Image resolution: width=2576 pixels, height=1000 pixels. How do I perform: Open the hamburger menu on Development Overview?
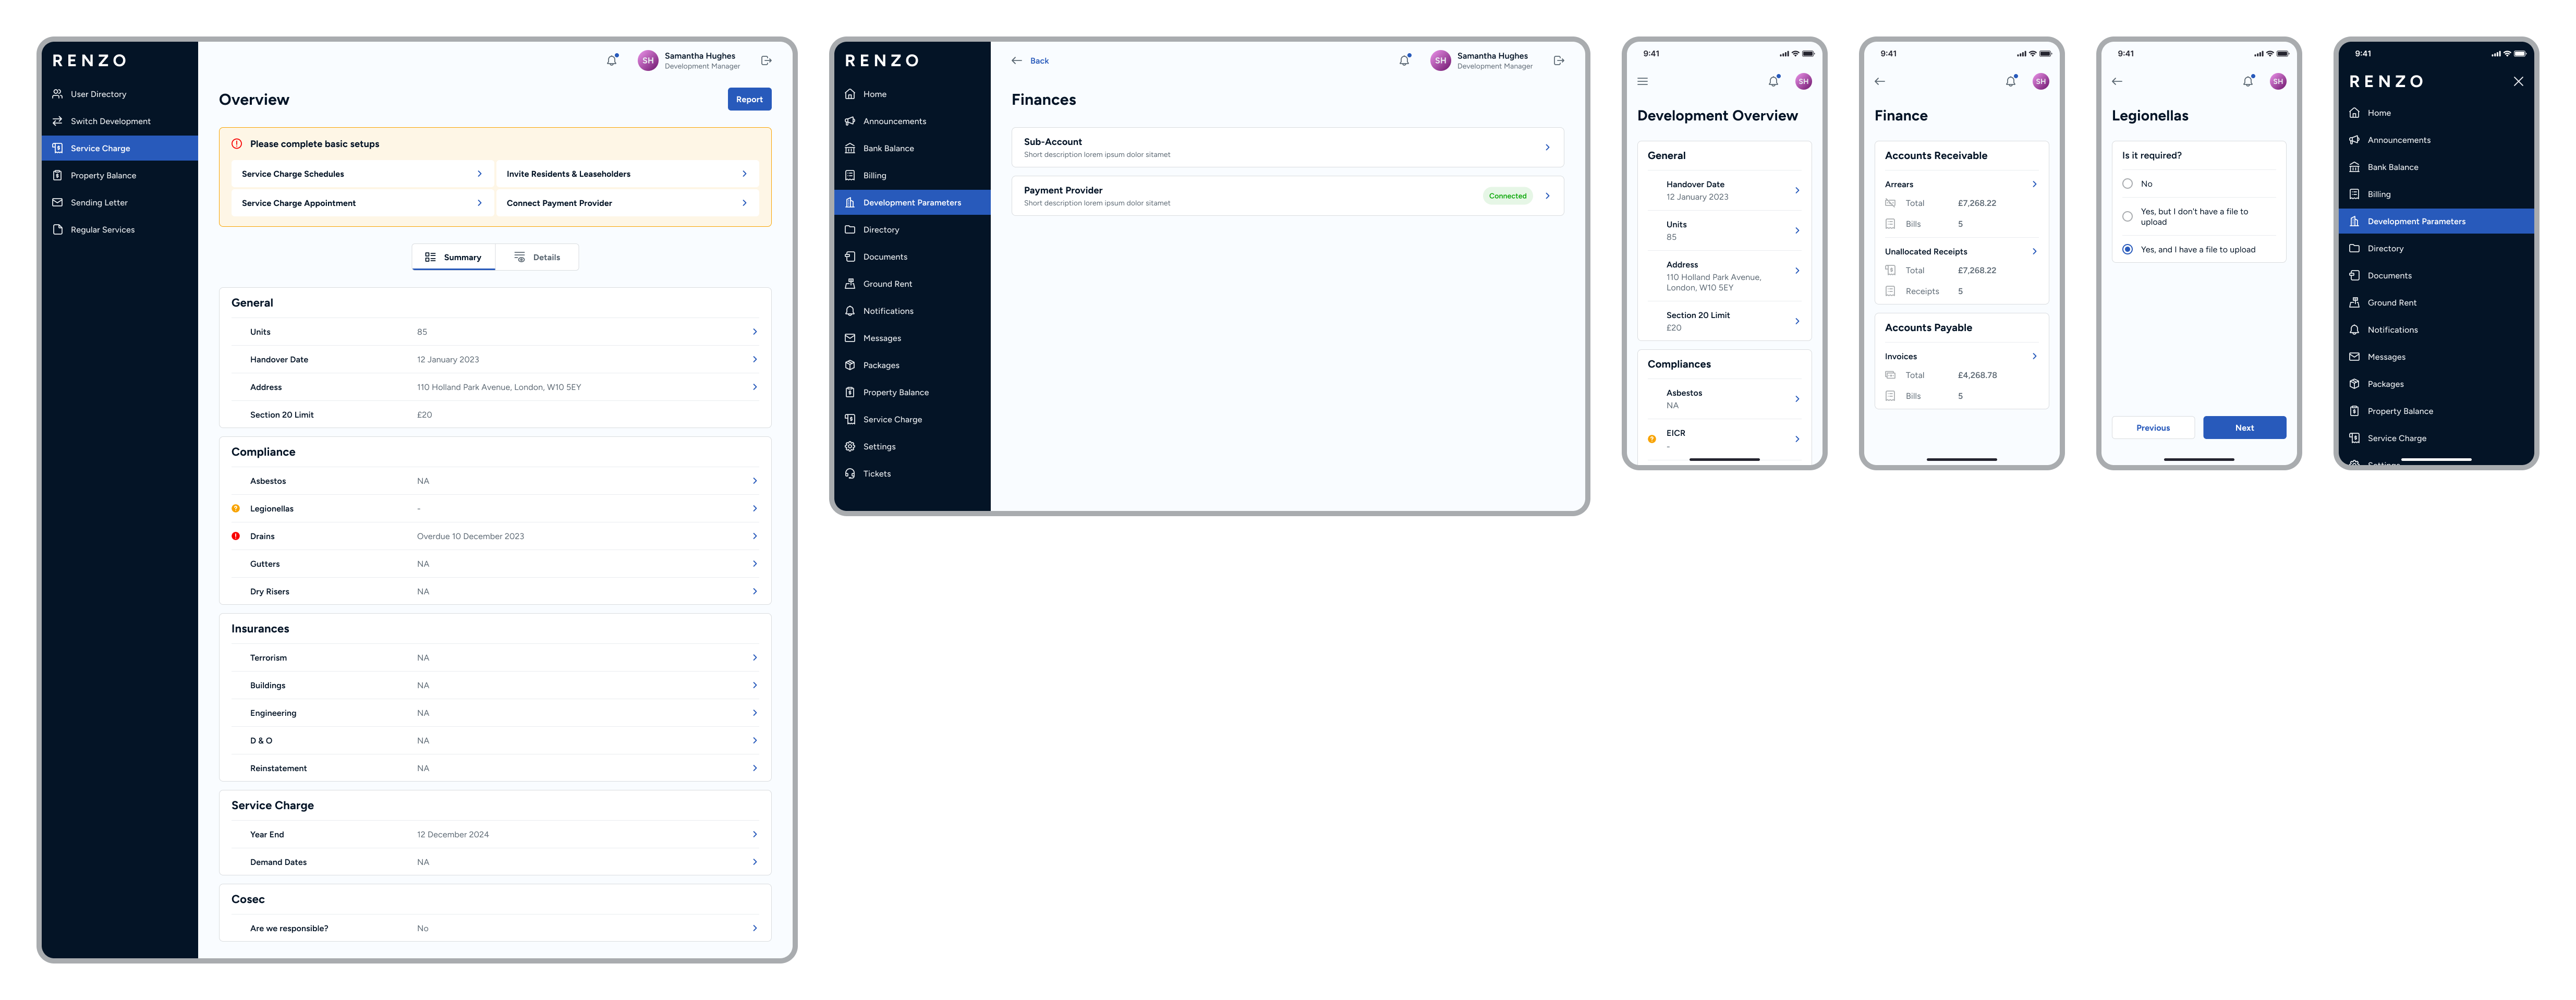point(1642,82)
